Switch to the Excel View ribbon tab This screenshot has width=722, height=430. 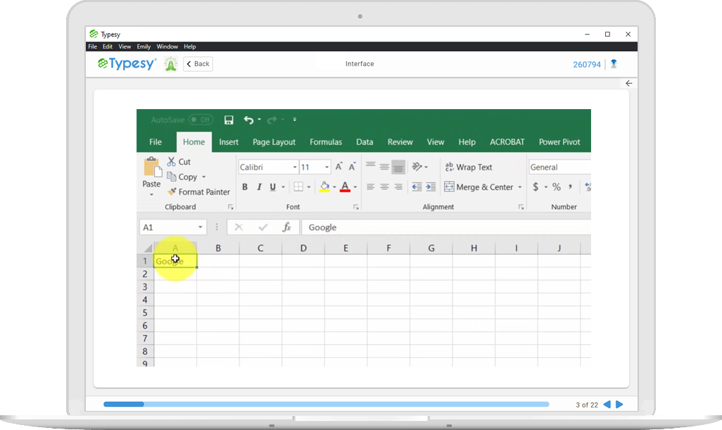(436, 141)
